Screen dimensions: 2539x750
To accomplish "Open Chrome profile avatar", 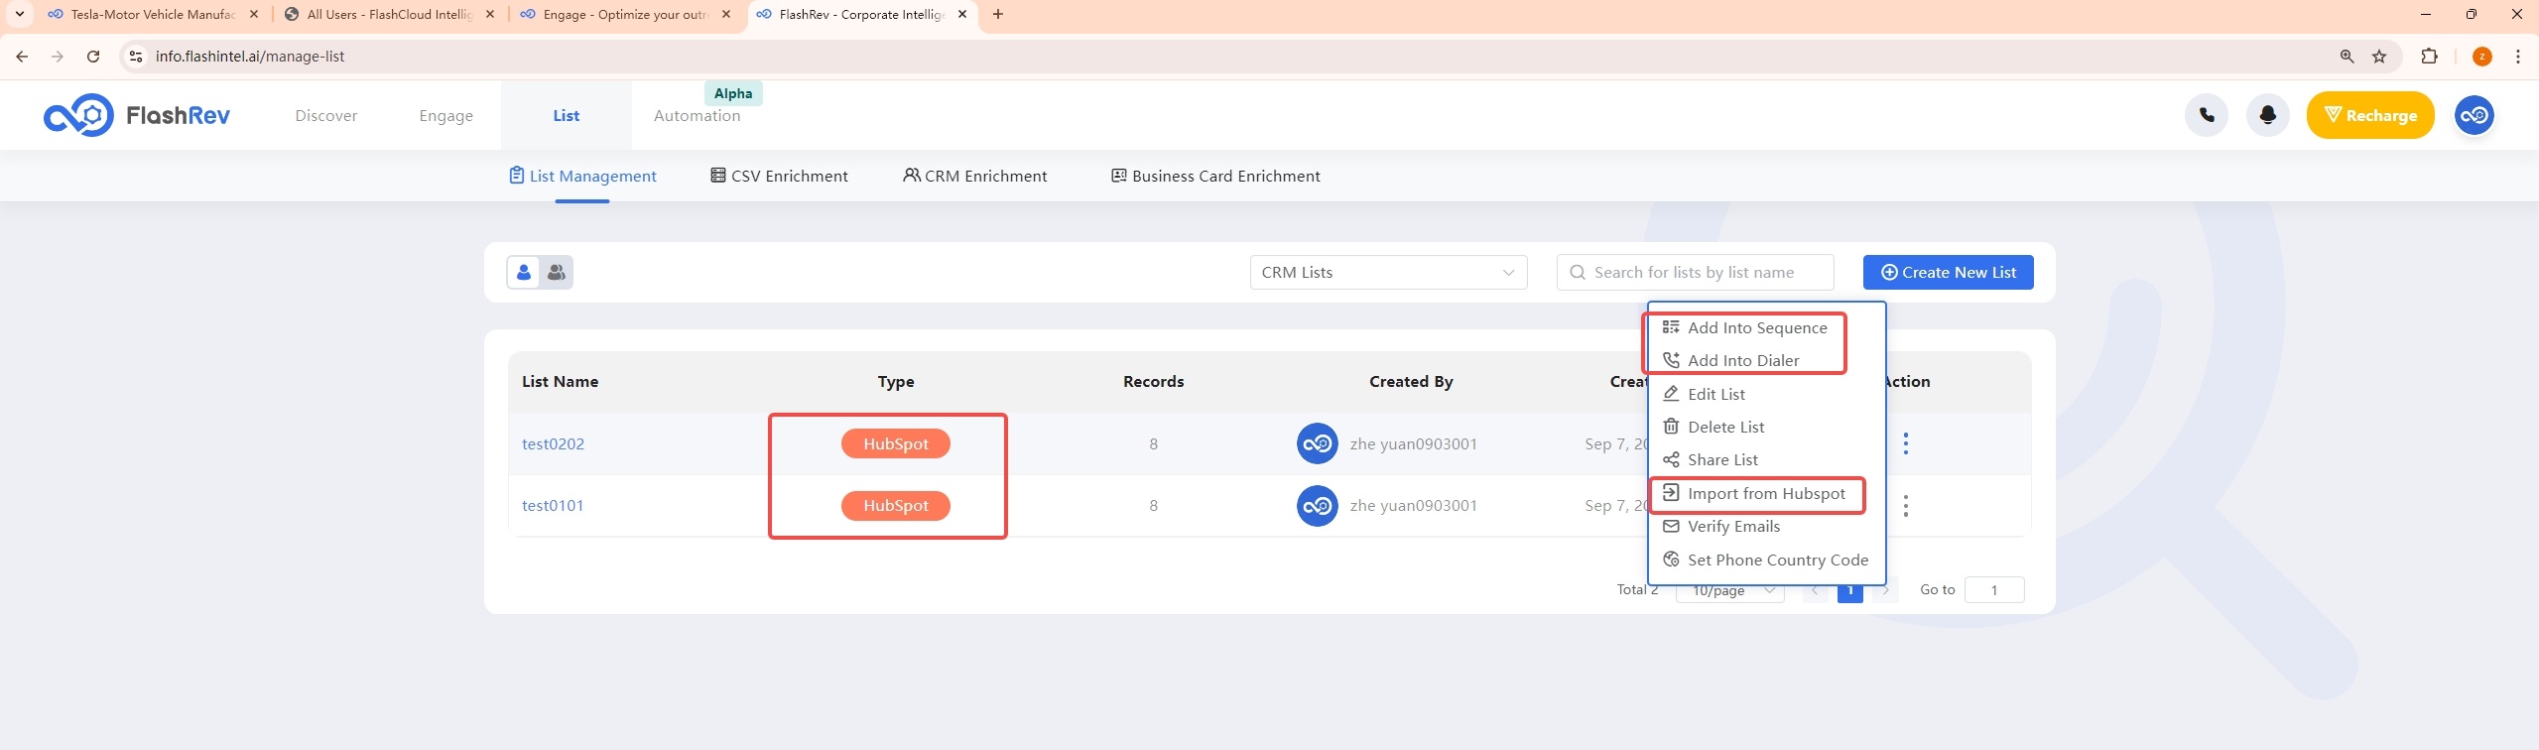I will click(2482, 57).
